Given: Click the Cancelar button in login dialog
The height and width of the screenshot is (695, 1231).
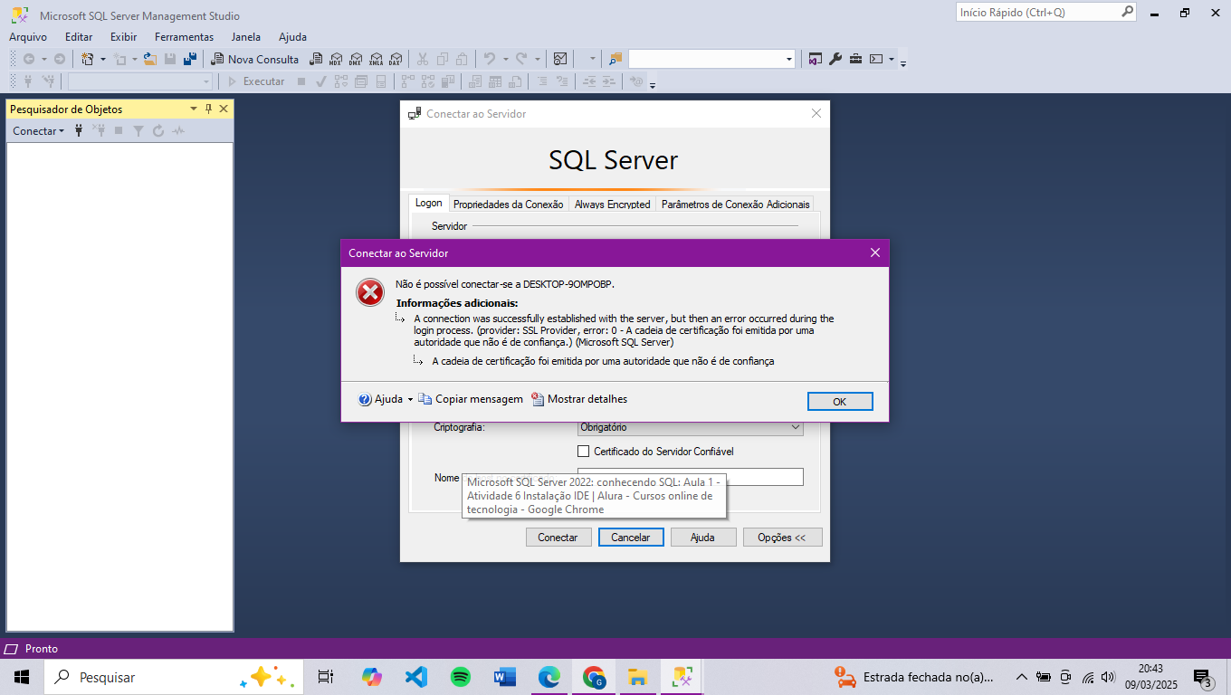Looking at the screenshot, I should click(631, 538).
